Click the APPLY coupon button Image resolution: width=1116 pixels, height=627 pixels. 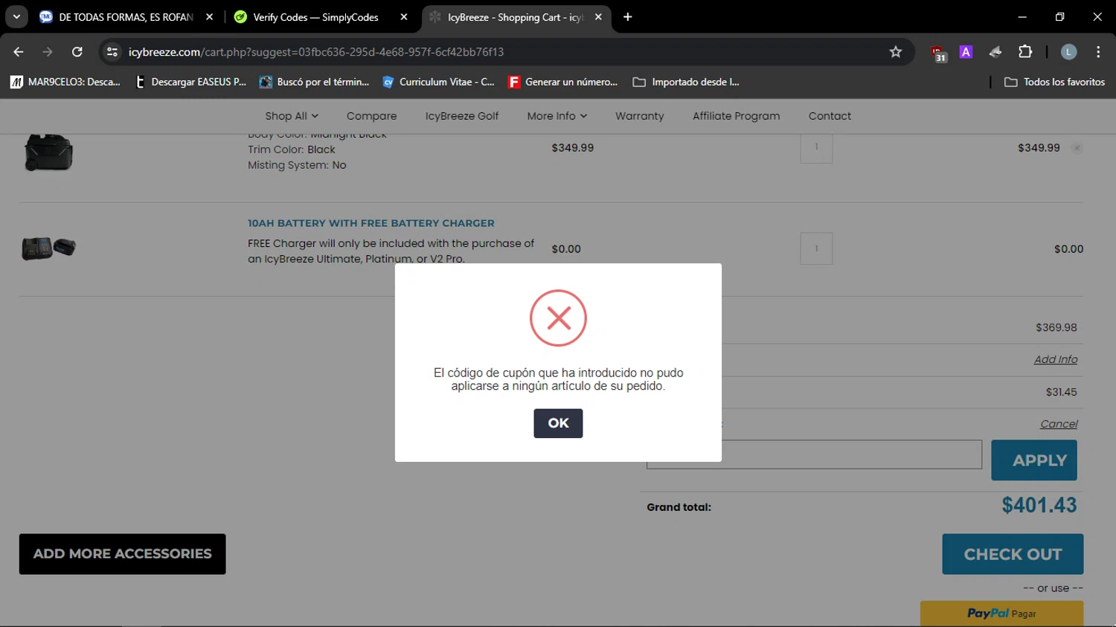pyautogui.click(x=1034, y=460)
